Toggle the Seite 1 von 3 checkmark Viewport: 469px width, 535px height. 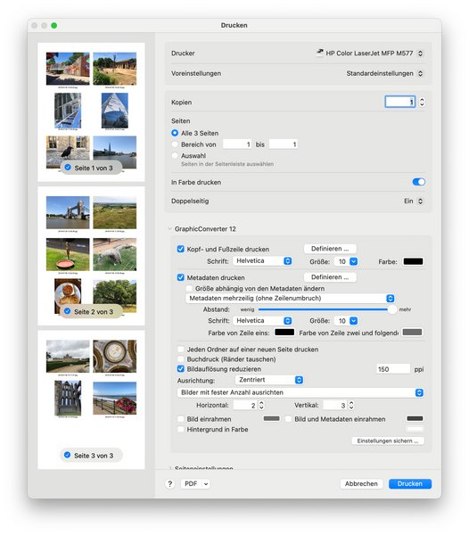[x=68, y=168]
